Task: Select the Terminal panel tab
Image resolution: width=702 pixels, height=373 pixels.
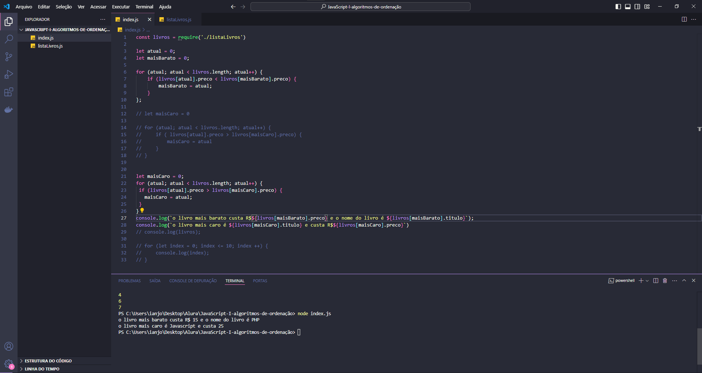Action: point(235,281)
